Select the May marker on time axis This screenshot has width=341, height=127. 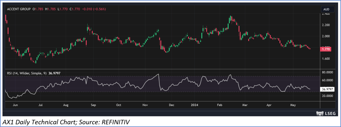(x=293, y=105)
